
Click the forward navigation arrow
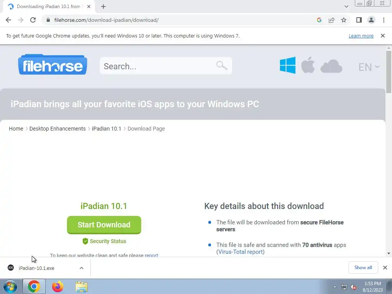click(21, 20)
